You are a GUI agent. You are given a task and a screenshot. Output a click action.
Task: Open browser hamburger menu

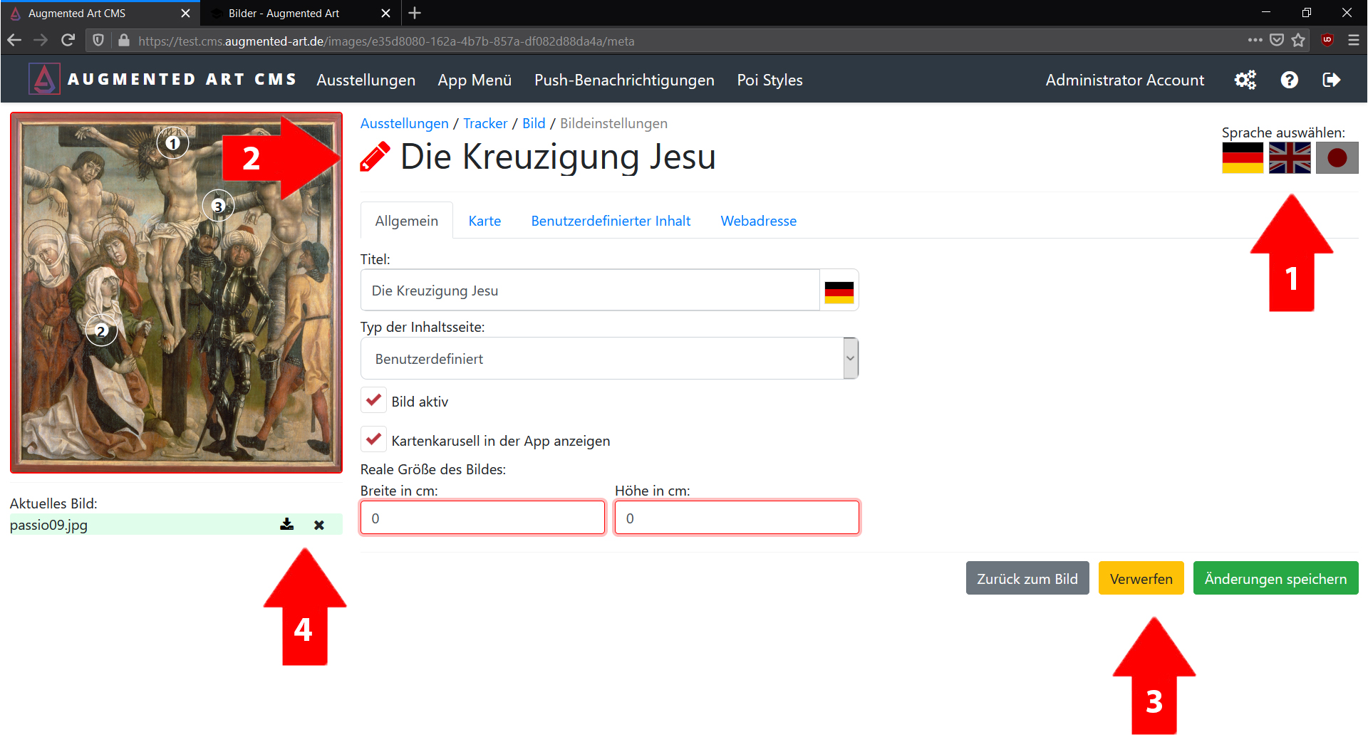[x=1353, y=41]
